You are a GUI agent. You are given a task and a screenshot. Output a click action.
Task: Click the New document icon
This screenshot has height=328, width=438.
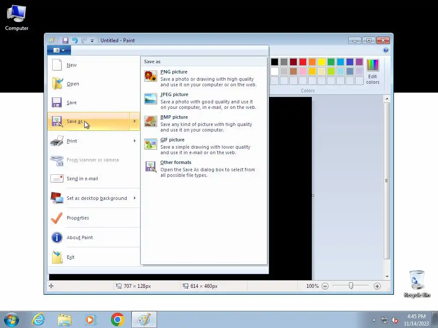(57, 65)
